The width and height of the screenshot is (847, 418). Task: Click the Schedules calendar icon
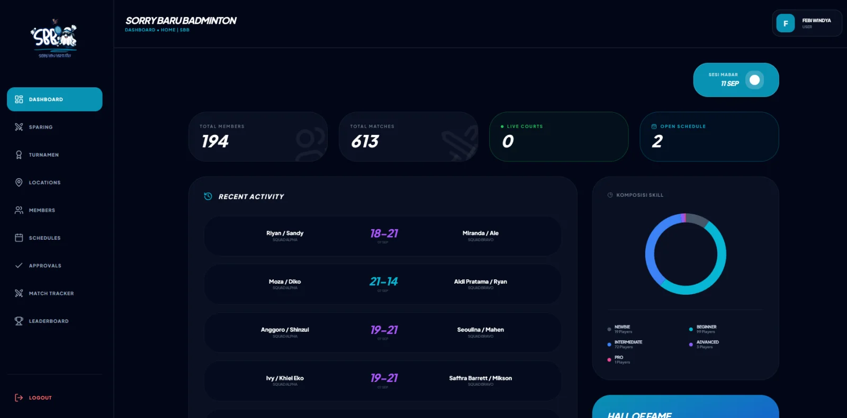click(x=19, y=238)
